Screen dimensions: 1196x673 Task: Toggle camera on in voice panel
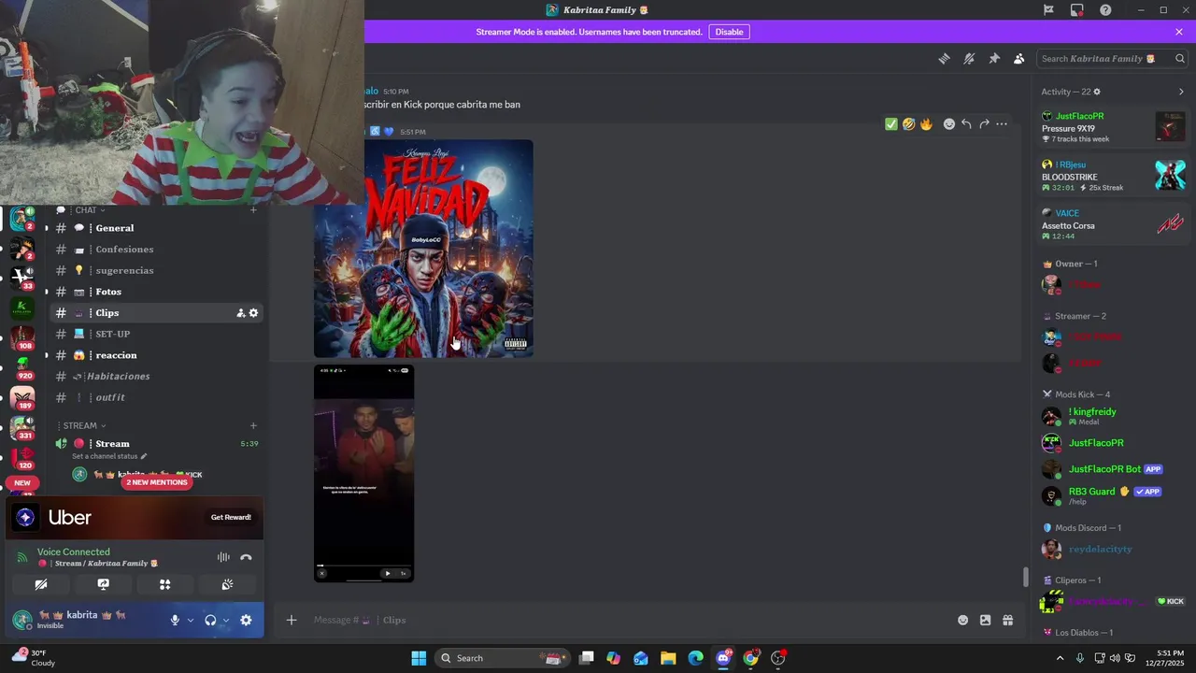(41, 584)
